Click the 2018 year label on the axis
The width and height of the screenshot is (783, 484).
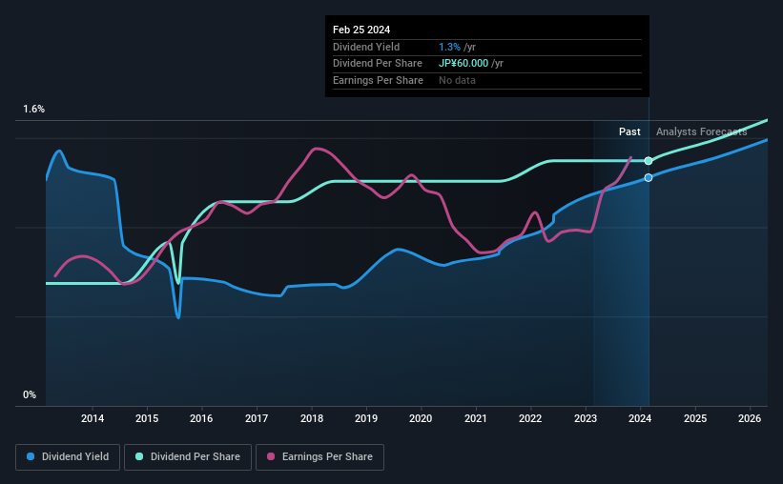coord(311,419)
